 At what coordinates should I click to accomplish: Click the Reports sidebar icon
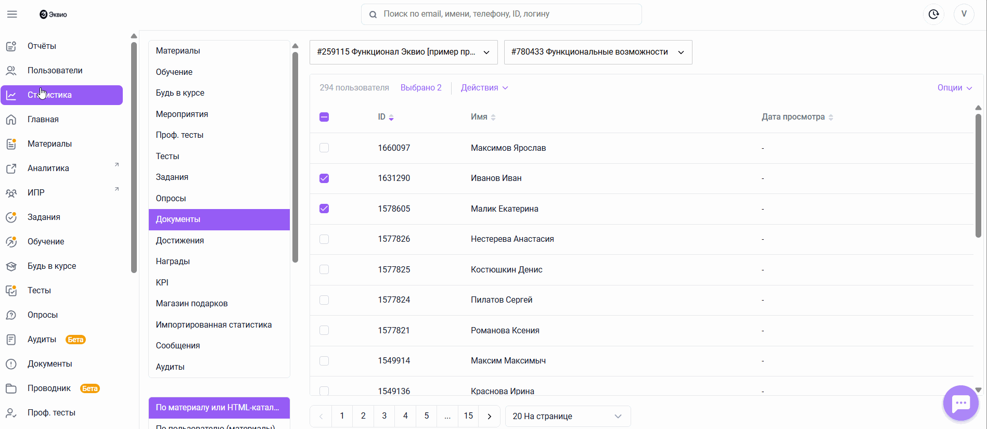click(11, 46)
